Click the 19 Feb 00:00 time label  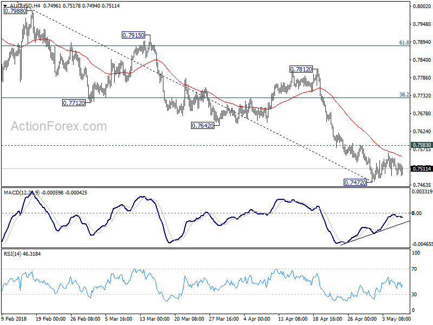pyautogui.click(x=50, y=318)
